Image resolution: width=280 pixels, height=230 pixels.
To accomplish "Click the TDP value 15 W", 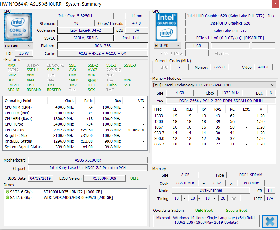I will [x=24, y=53].
